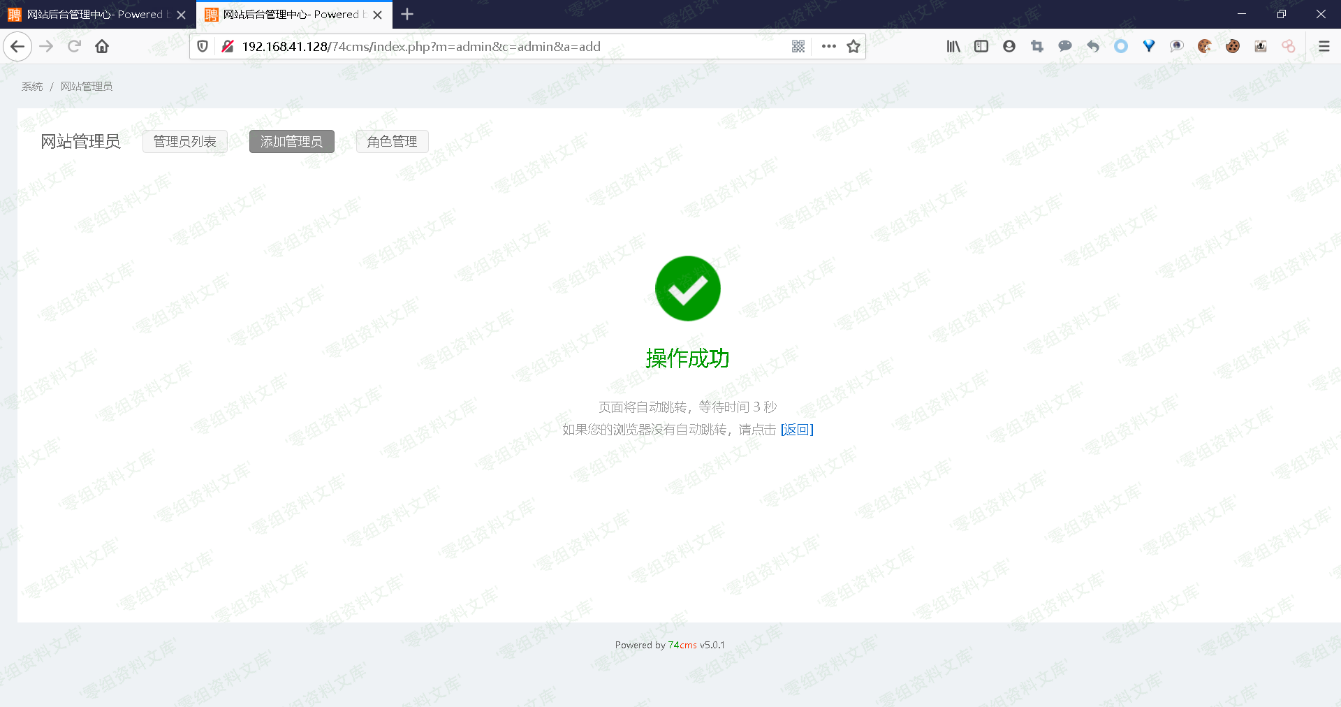Toggle the sidebar view icon
This screenshot has width=1341, height=707.
981,47
